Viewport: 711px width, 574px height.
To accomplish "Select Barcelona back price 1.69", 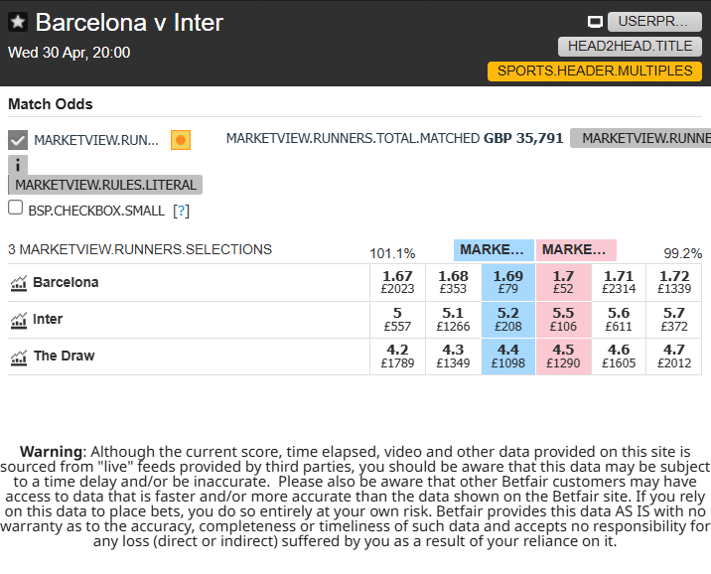I will pyautogui.click(x=508, y=282).
